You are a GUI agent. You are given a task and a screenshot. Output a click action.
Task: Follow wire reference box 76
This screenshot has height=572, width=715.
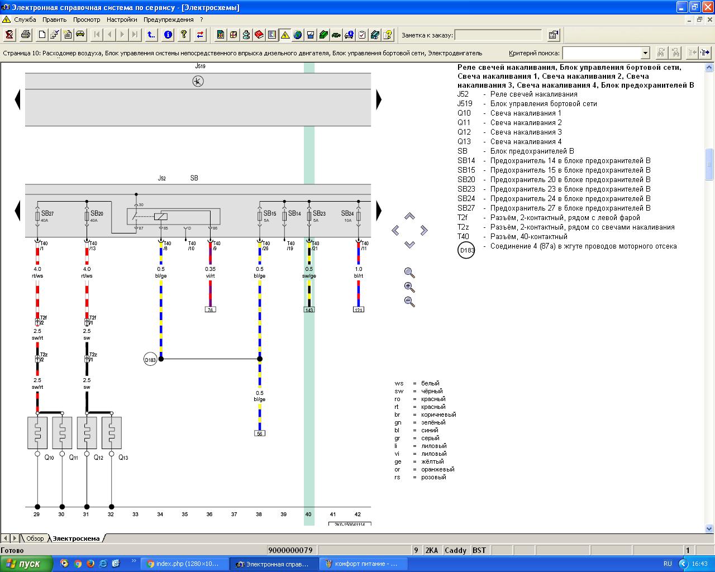tap(211, 309)
